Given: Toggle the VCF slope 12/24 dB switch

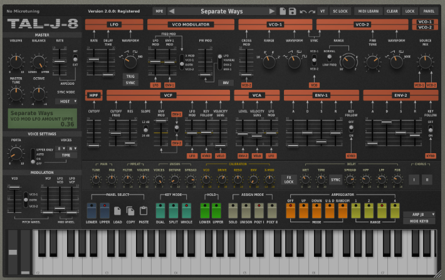Looking at the screenshot, I should click(x=145, y=129).
